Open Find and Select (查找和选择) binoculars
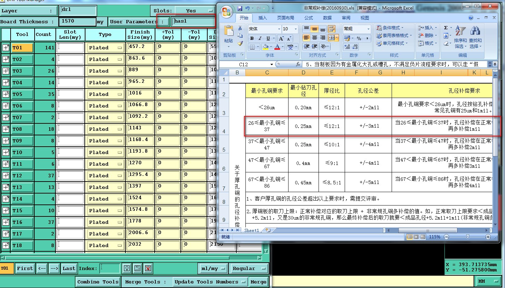 (x=475, y=37)
